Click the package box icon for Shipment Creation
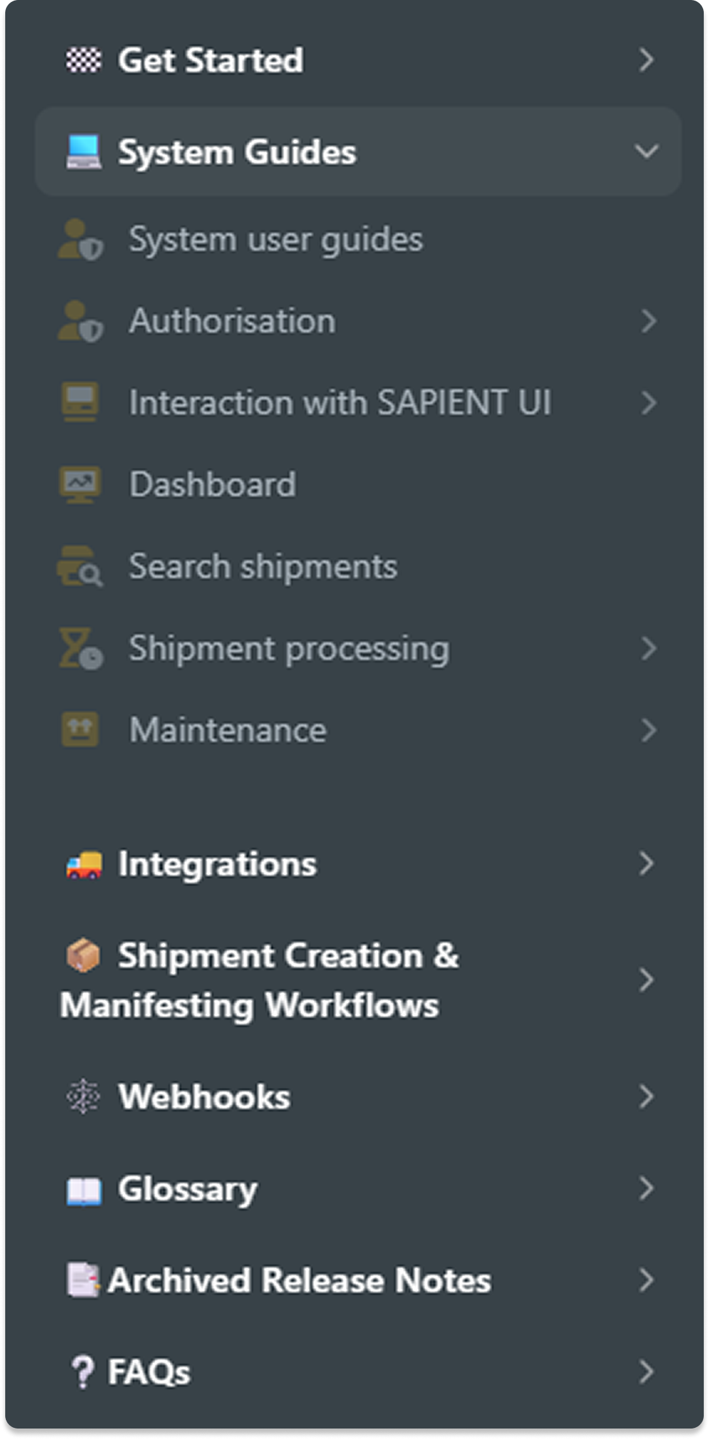 84,956
